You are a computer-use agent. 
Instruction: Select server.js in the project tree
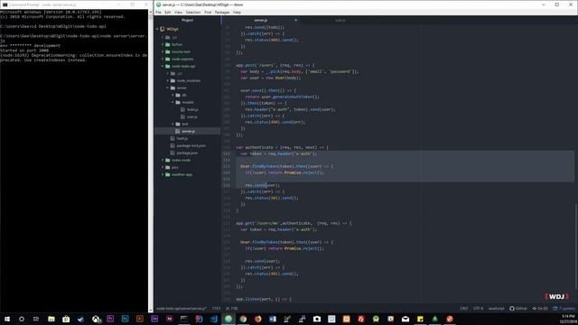pos(188,131)
